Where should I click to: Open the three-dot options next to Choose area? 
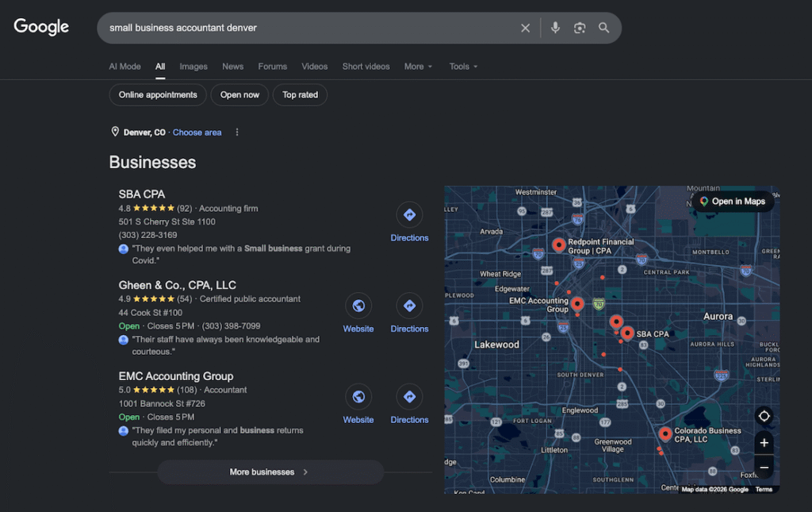(237, 132)
